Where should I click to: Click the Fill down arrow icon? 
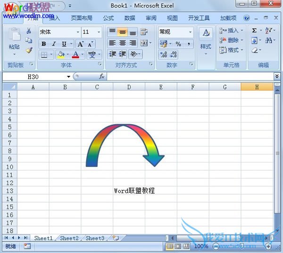pos(254,41)
